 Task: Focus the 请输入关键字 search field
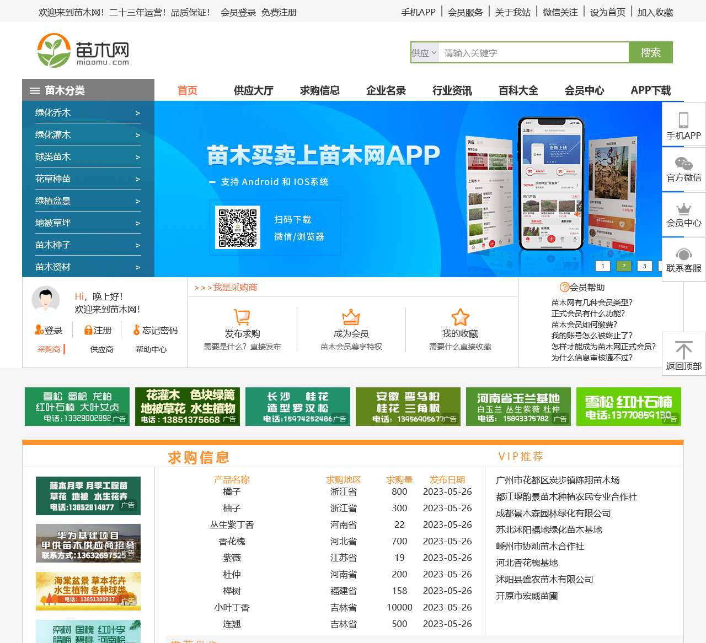(x=534, y=53)
